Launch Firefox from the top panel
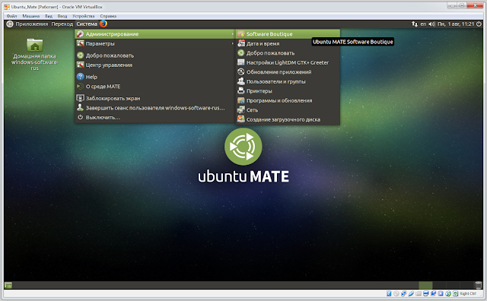This screenshot has height=301, width=487. (x=103, y=24)
